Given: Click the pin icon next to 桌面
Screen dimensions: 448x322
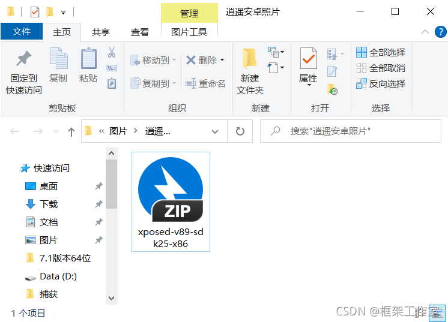Looking at the screenshot, I should click(99, 186).
